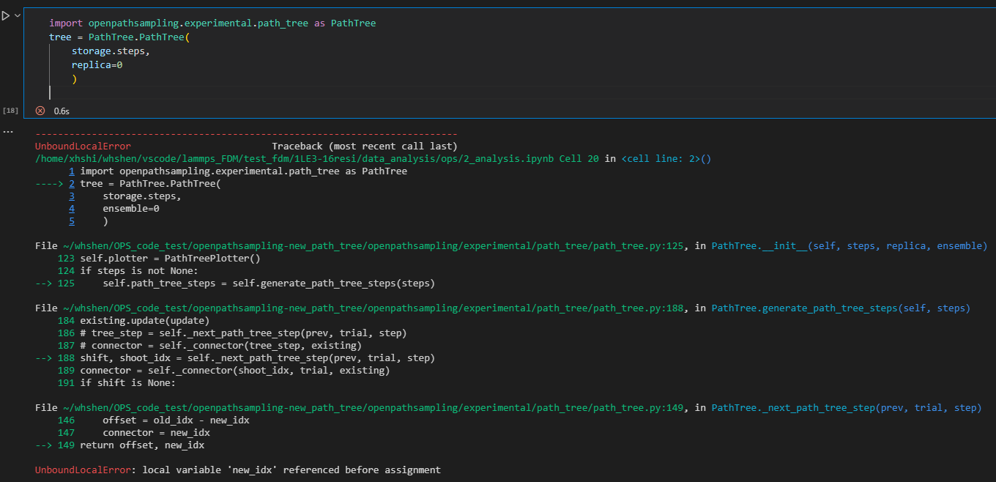The width and height of the screenshot is (996, 482).
Task: Select line number 5 in the traceback
Action: 71,220
